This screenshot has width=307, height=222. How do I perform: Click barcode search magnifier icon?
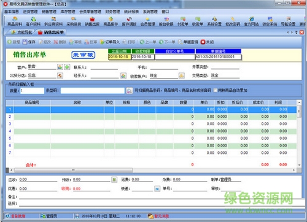point(130,91)
